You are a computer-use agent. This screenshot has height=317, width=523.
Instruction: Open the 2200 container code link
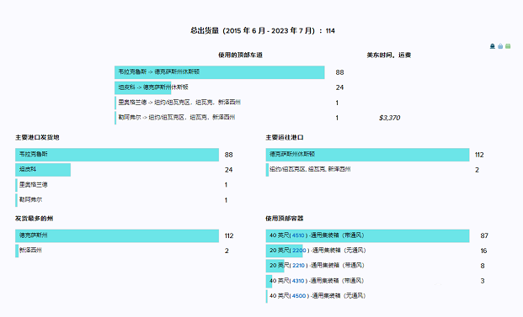click(x=299, y=251)
